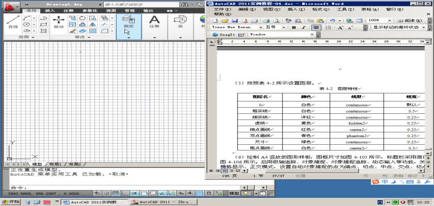Select the Array tool in Modify panel
The height and width of the screenshot is (206, 434).
point(92,31)
